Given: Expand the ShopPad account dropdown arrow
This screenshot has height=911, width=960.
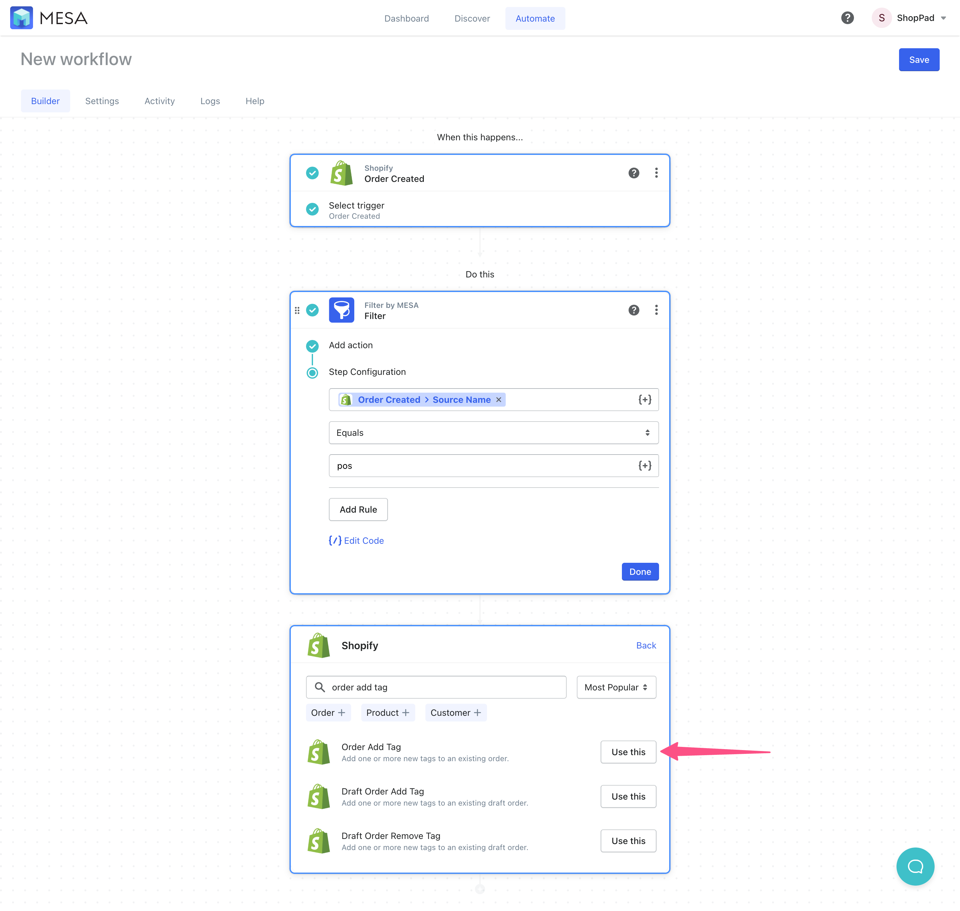Looking at the screenshot, I should (x=943, y=18).
